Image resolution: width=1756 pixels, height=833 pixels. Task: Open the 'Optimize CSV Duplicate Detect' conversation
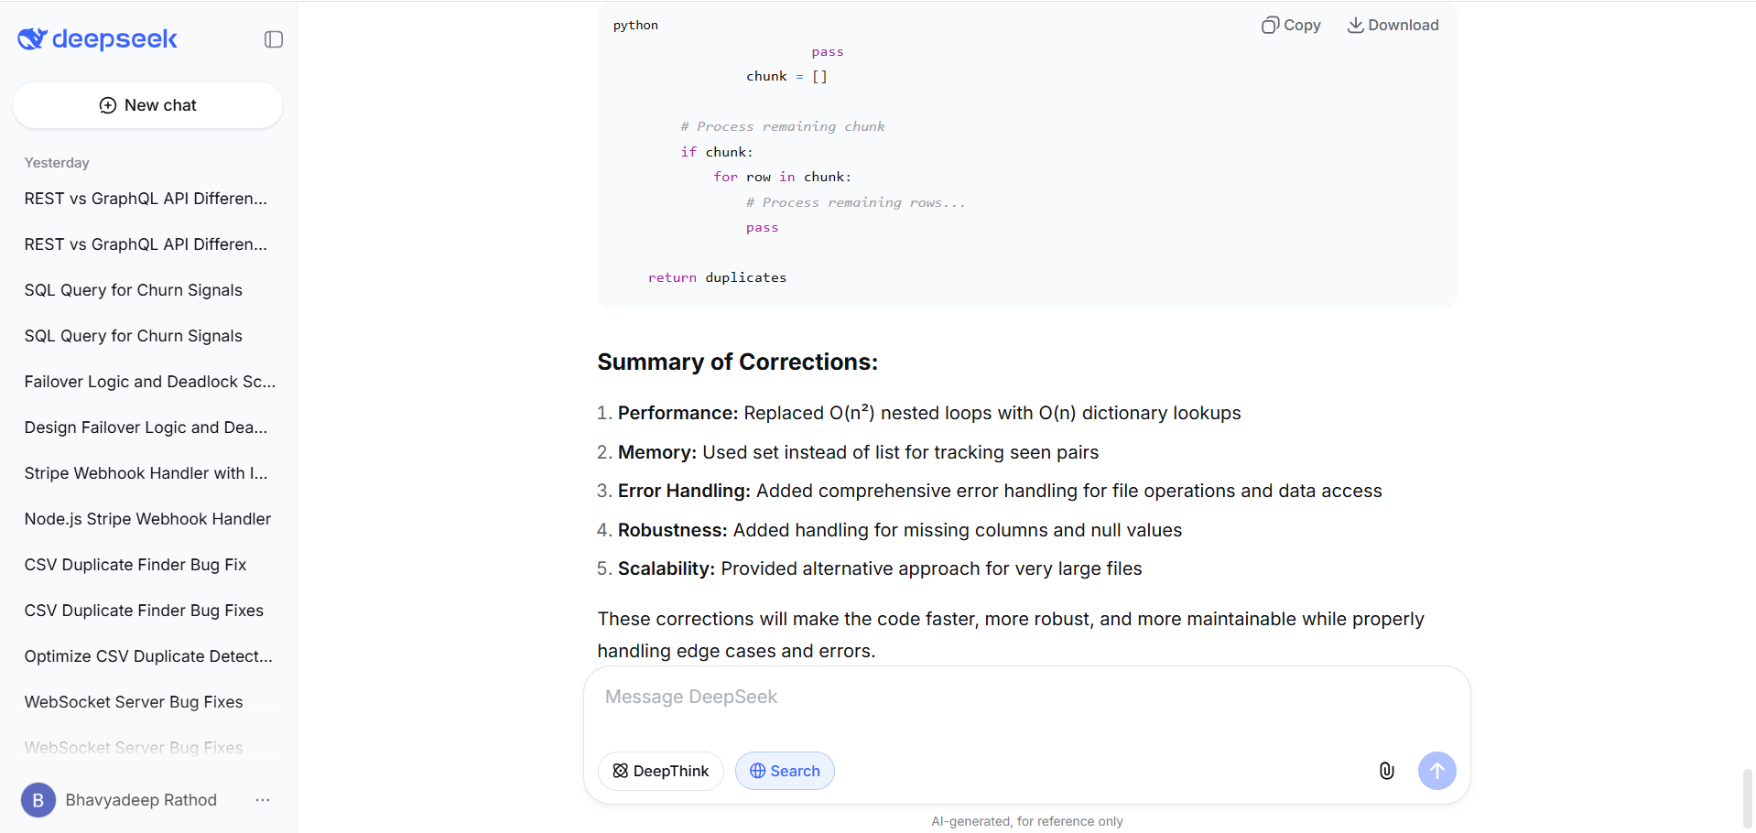147,655
